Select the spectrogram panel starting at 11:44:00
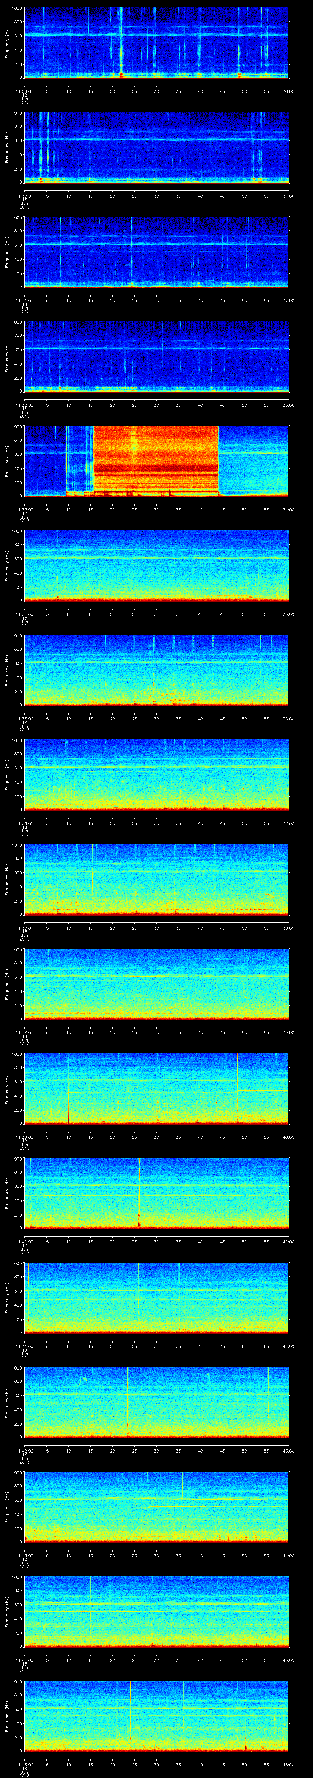Screen dimensions: 313x1778 pyautogui.click(x=157, y=1612)
